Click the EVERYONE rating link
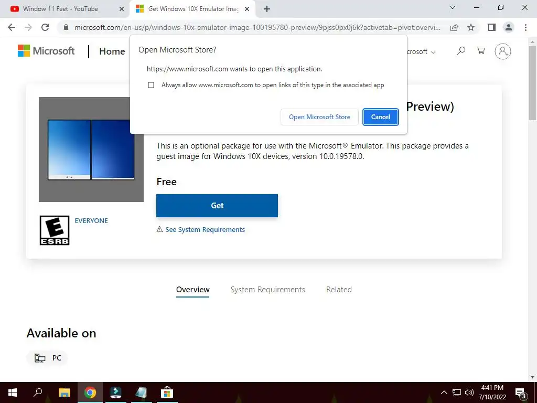Screen dimensions: 537x403 91,221
